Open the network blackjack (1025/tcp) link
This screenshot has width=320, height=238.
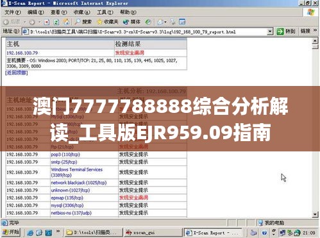[79, 183]
